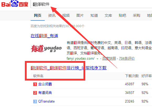Open the QTranslate link
The image size is (152, 107).
[46, 102]
